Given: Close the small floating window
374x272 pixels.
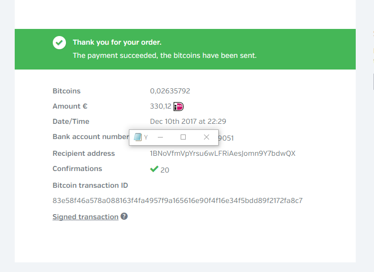Looking at the screenshot, I should click(207, 137).
